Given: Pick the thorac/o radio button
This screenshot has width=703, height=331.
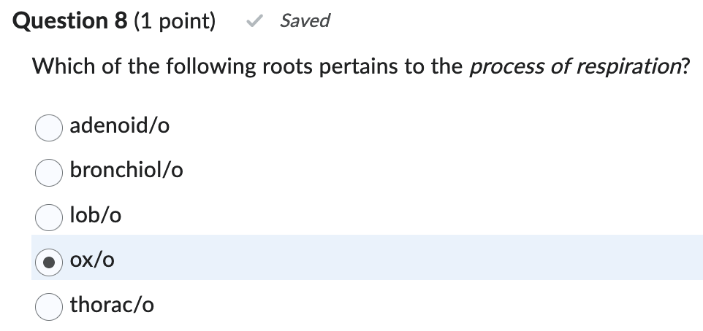Looking at the screenshot, I should point(49,305).
